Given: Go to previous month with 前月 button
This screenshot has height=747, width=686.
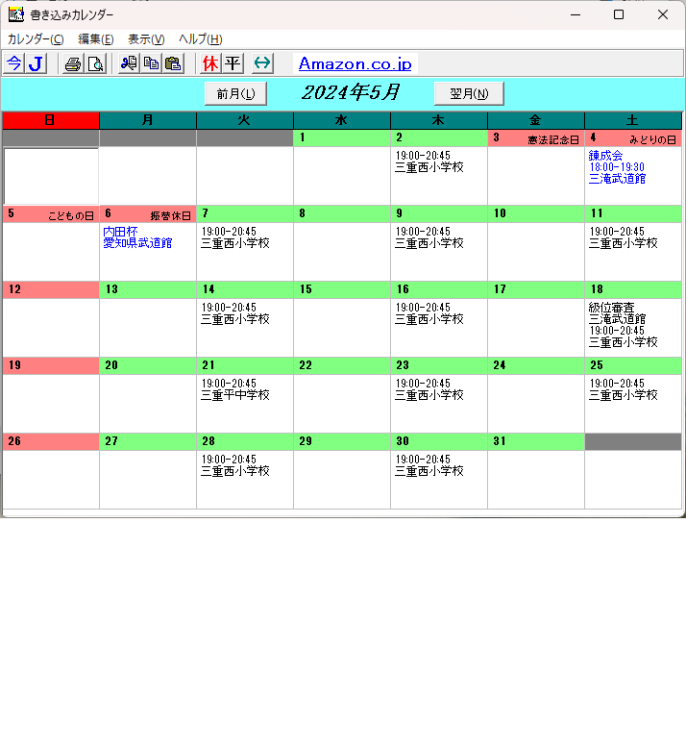Looking at the screenshot, I should point(235,93).
